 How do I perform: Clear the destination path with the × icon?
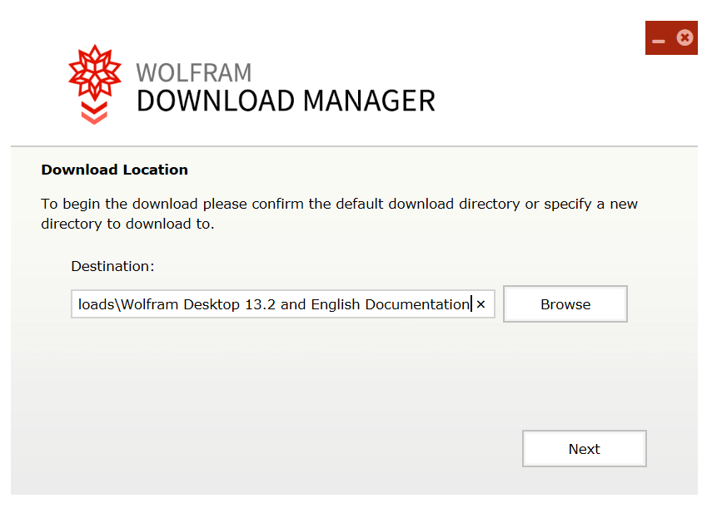pos(480,304)
